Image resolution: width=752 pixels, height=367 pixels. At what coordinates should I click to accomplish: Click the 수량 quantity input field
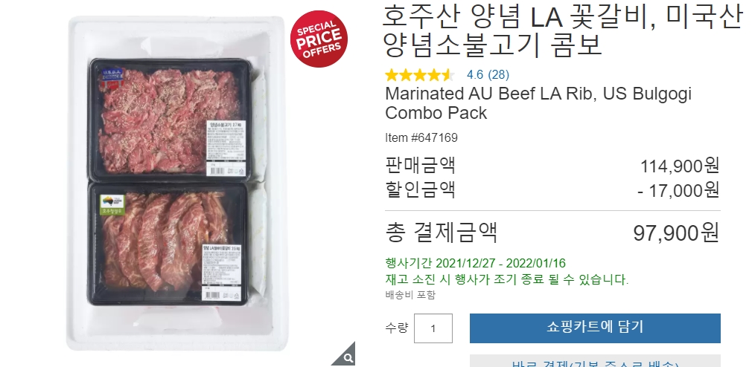(433, 328)
